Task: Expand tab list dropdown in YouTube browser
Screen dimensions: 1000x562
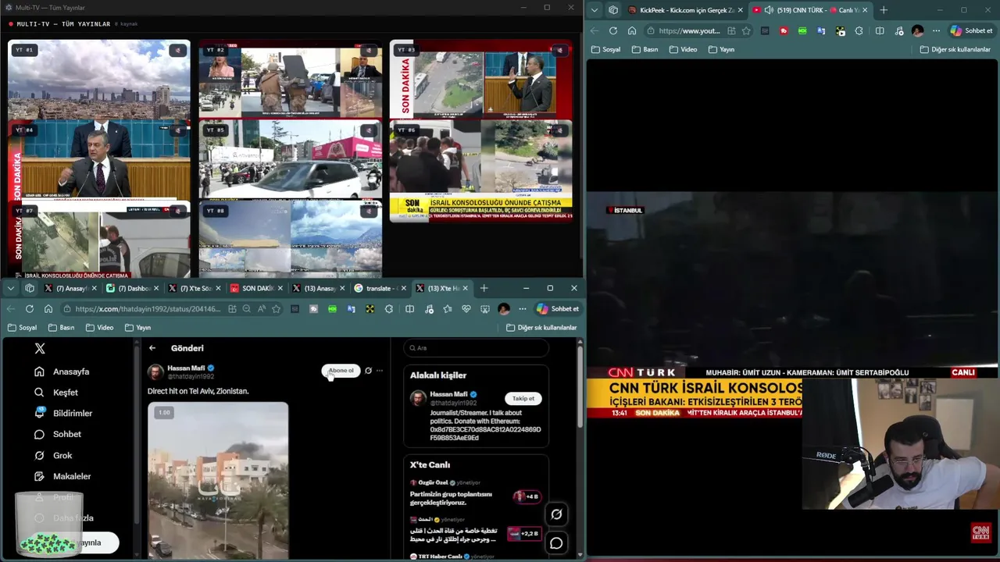Action: tap(595, 10)
